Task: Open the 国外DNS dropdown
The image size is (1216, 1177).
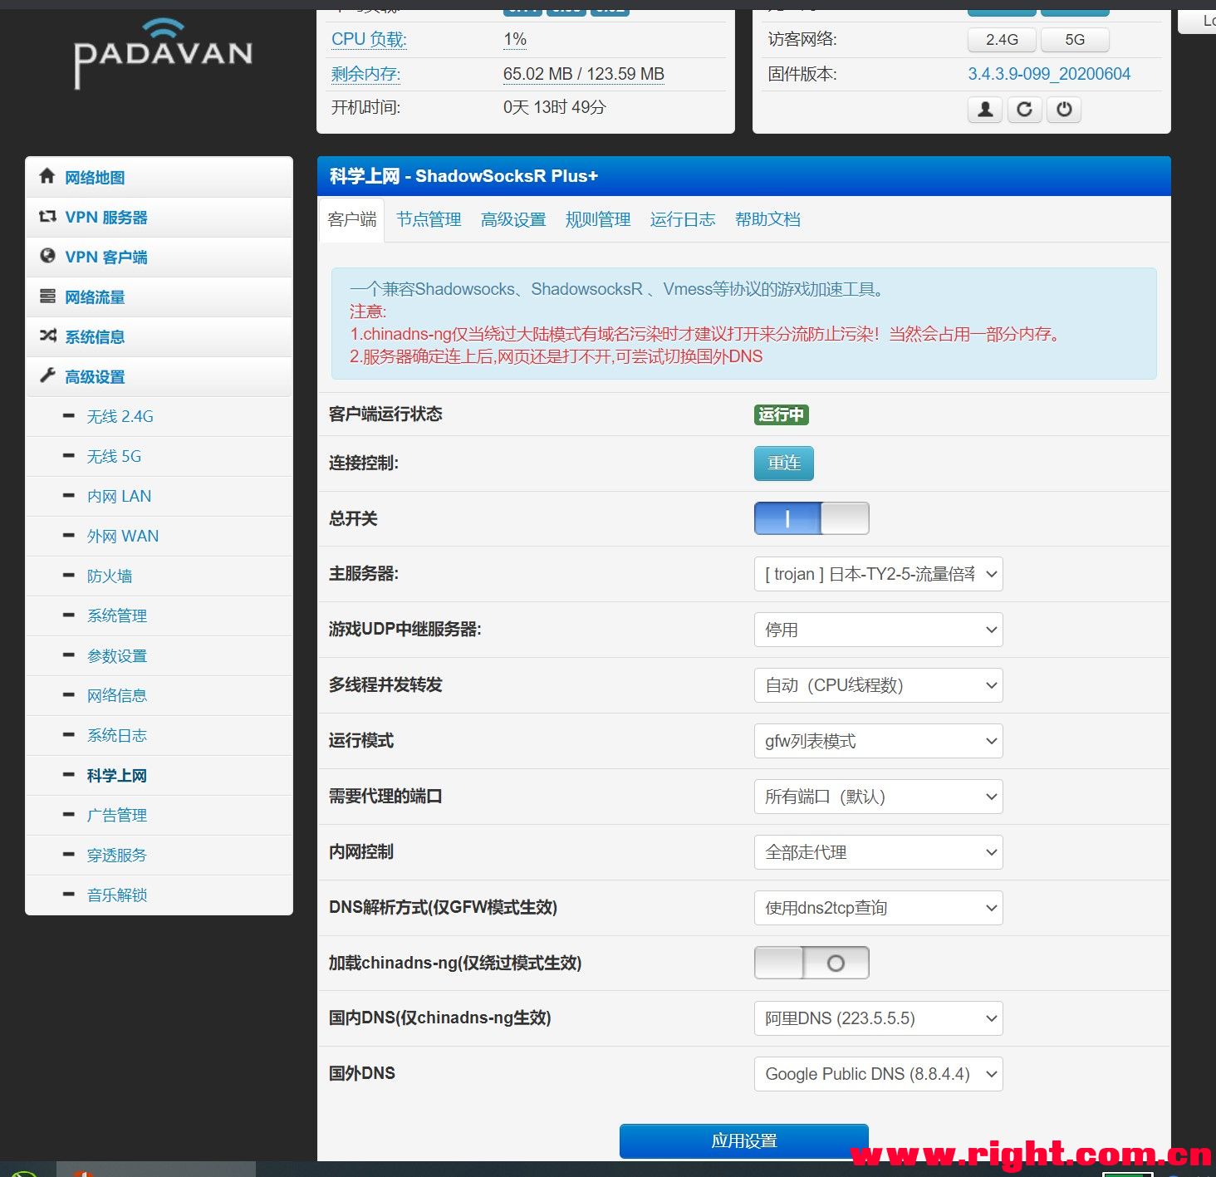Action: [x=878, y=1074]
